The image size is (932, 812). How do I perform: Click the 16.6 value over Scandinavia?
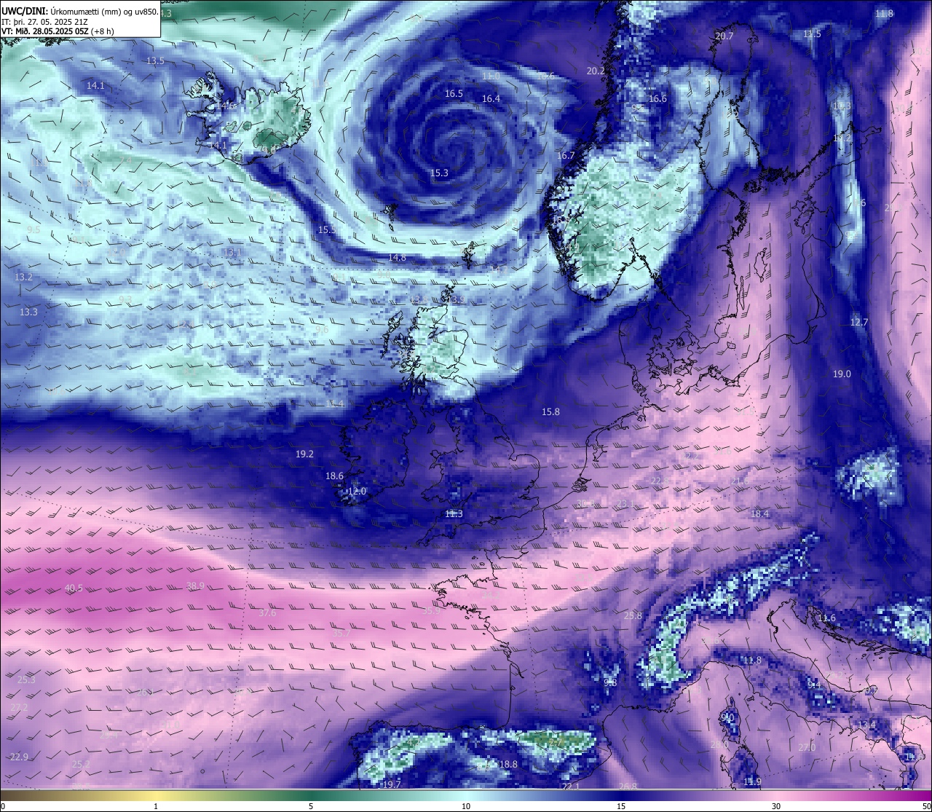click(657, 99)
